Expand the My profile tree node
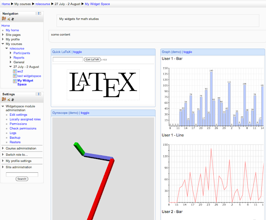266x220 pixels. (3, 39)
